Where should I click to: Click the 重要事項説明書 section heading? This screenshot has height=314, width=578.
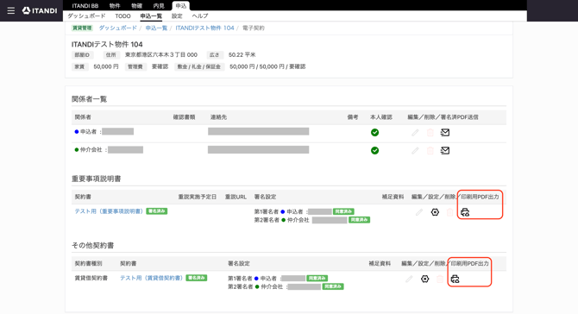(97, 179)
